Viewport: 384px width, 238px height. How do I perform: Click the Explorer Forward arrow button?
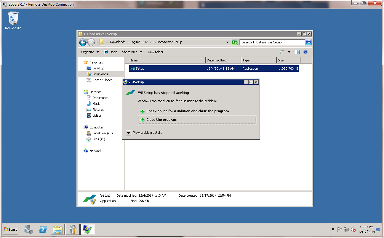click(91, 42)
